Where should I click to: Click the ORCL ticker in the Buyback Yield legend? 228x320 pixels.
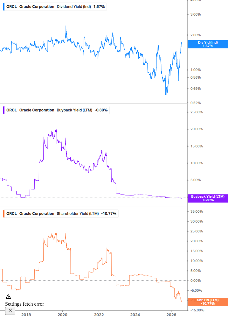point(12,110)
